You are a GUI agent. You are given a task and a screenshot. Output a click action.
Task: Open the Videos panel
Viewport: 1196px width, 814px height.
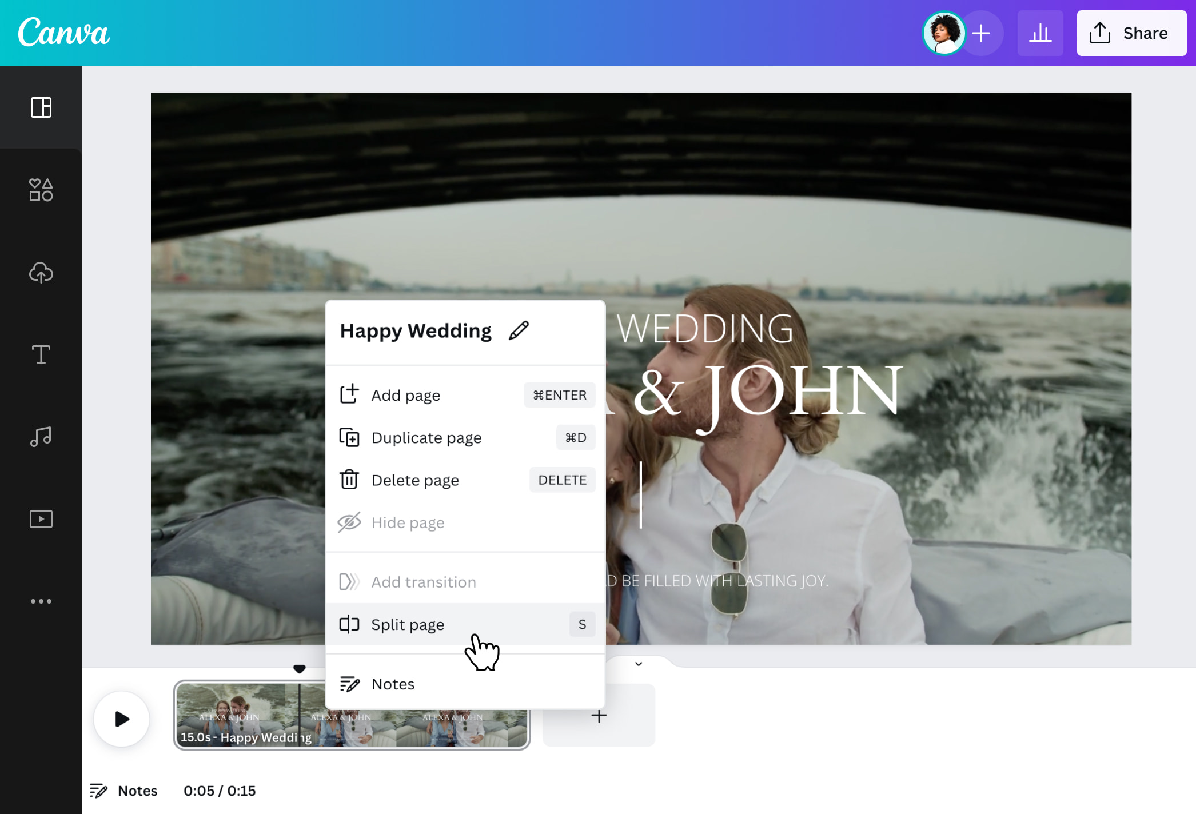(x=41, y=518)
